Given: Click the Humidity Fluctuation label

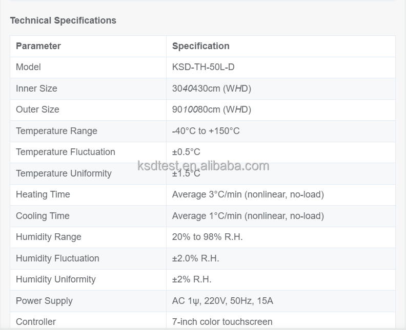Looking at the screenshot, I should click(x=57, y=258).
